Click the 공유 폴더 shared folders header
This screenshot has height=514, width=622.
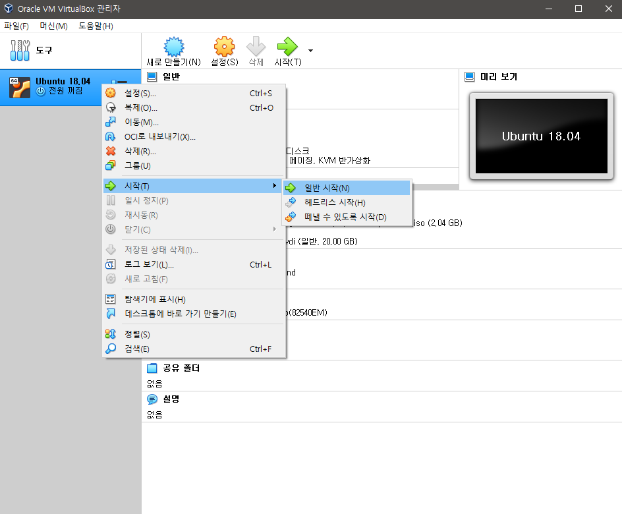181,368
